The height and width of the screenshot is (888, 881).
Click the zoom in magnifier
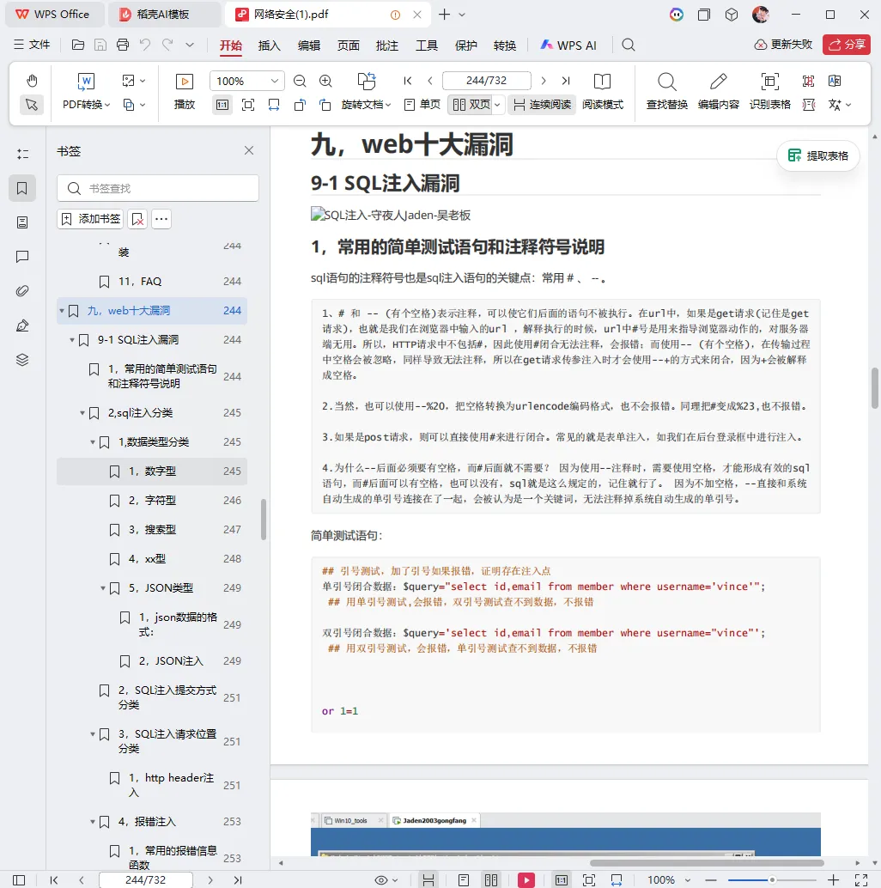(325, 81)
